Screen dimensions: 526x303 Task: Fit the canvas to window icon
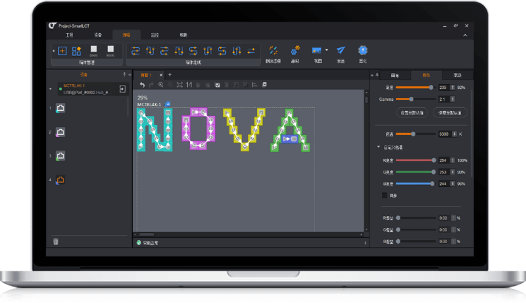[179, 85]
